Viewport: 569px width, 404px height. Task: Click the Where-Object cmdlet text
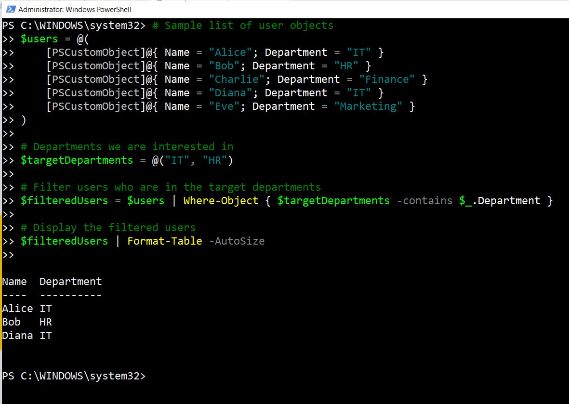(221, 200)
